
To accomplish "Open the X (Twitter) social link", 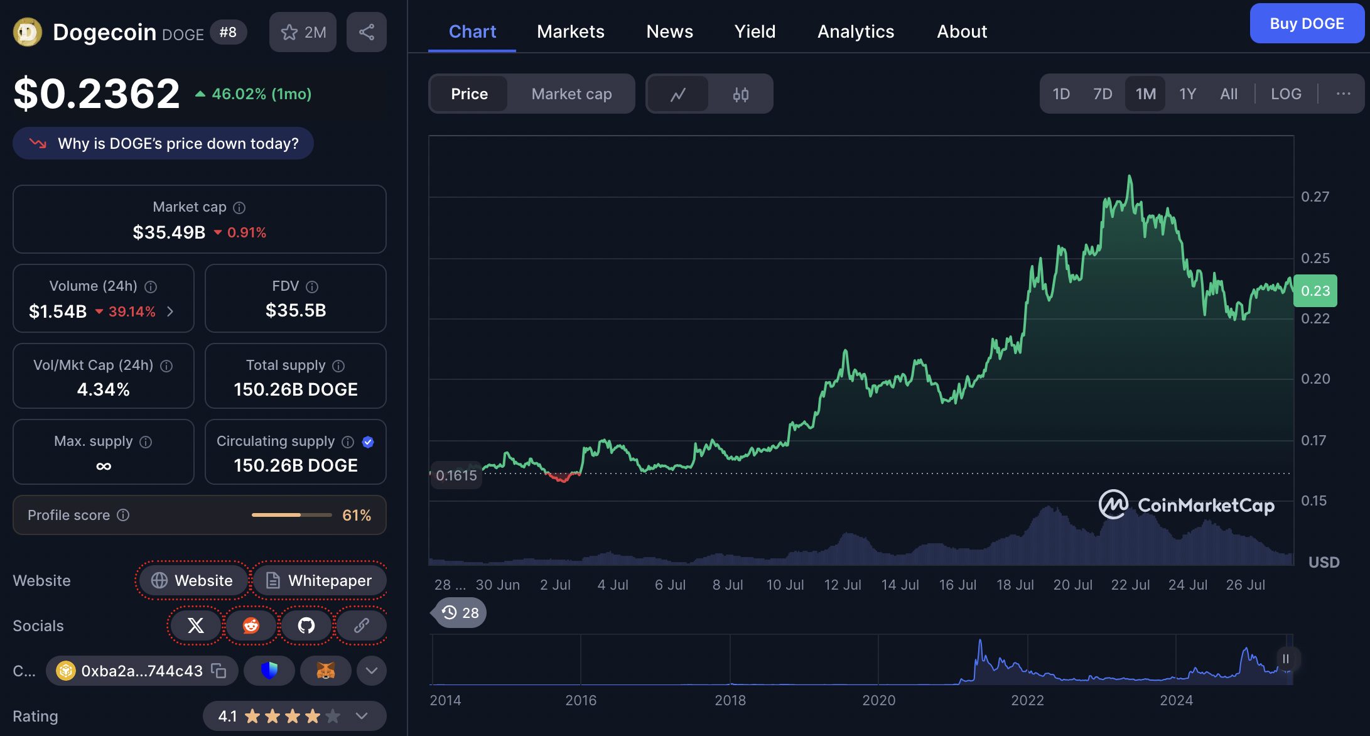I will coord(196,625).
